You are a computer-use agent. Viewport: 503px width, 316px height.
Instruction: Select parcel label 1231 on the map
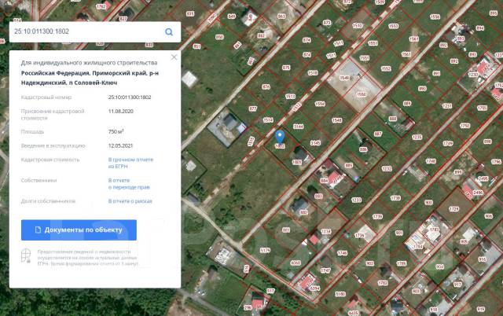(x=447, y=106)
